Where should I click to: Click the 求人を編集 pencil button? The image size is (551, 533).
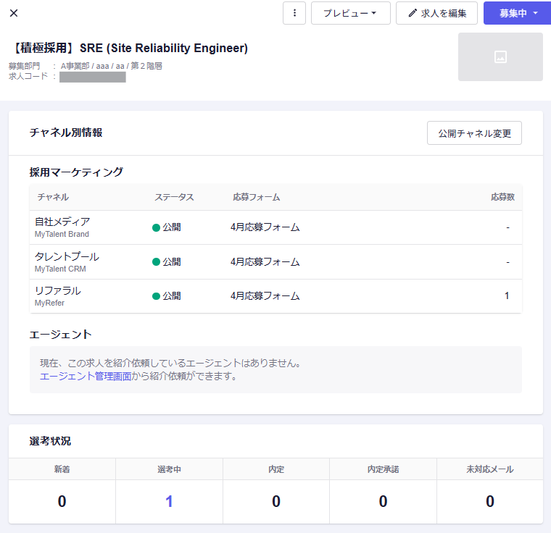(436, 13)
